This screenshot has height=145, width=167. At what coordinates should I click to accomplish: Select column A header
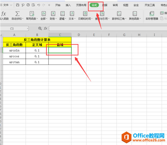(14, 35)
